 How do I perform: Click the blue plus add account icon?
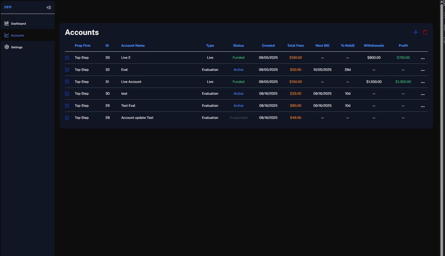click(x=416, y=32)
